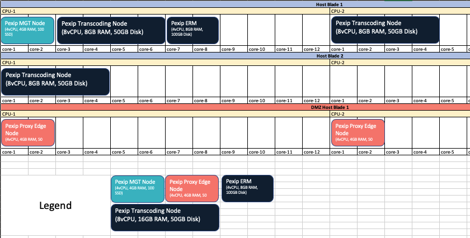470x238 pixels.
Task: Click the salmon Proxy Edge Node legend swatch
Action: coord(192,189)
